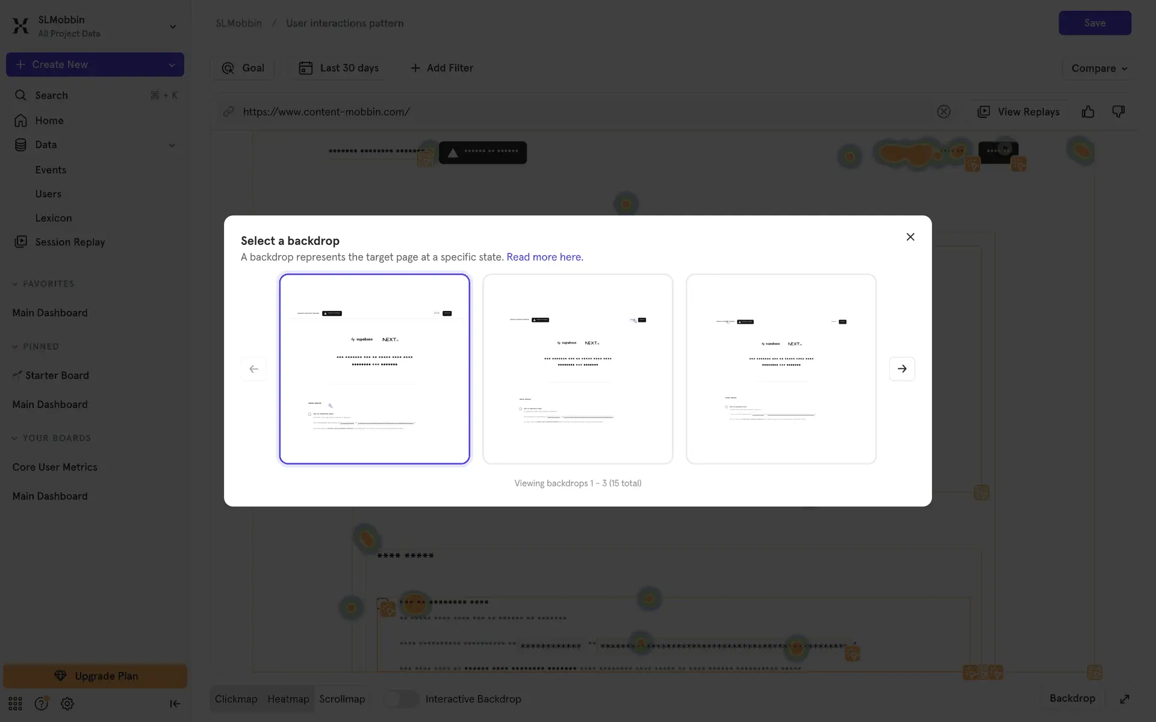Screen dimensions: 1156x722
Task: Switch to the Clickmap tab
Action: (x=236, y=699)
